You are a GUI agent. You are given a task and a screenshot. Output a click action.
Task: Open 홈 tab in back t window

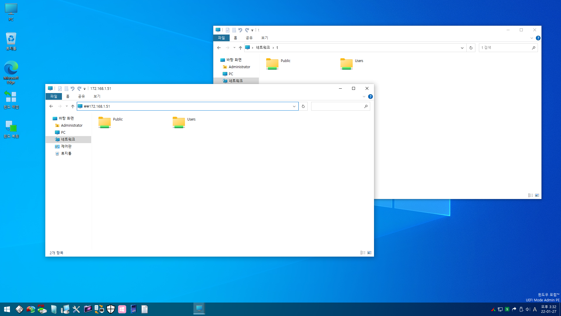coord(236,38)
